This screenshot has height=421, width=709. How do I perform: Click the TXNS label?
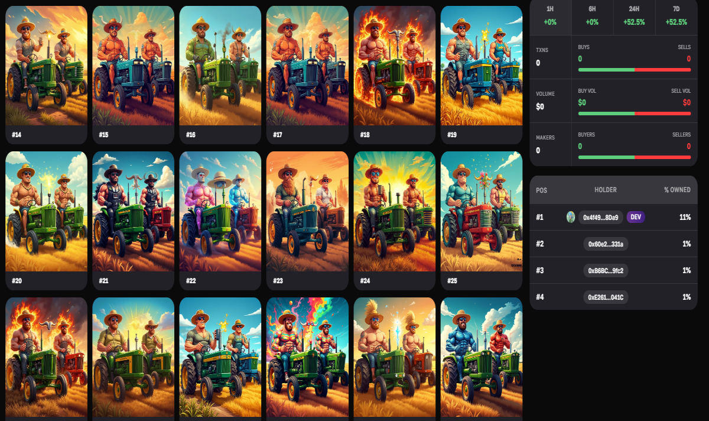[543, 50]
